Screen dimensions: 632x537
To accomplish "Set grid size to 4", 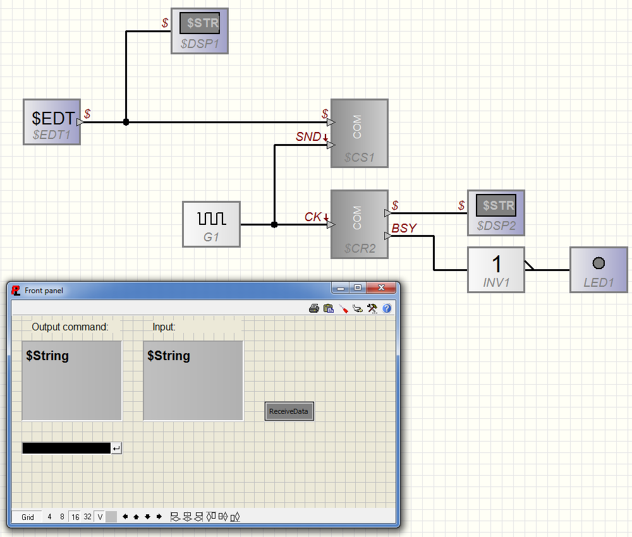I will 49,517.
